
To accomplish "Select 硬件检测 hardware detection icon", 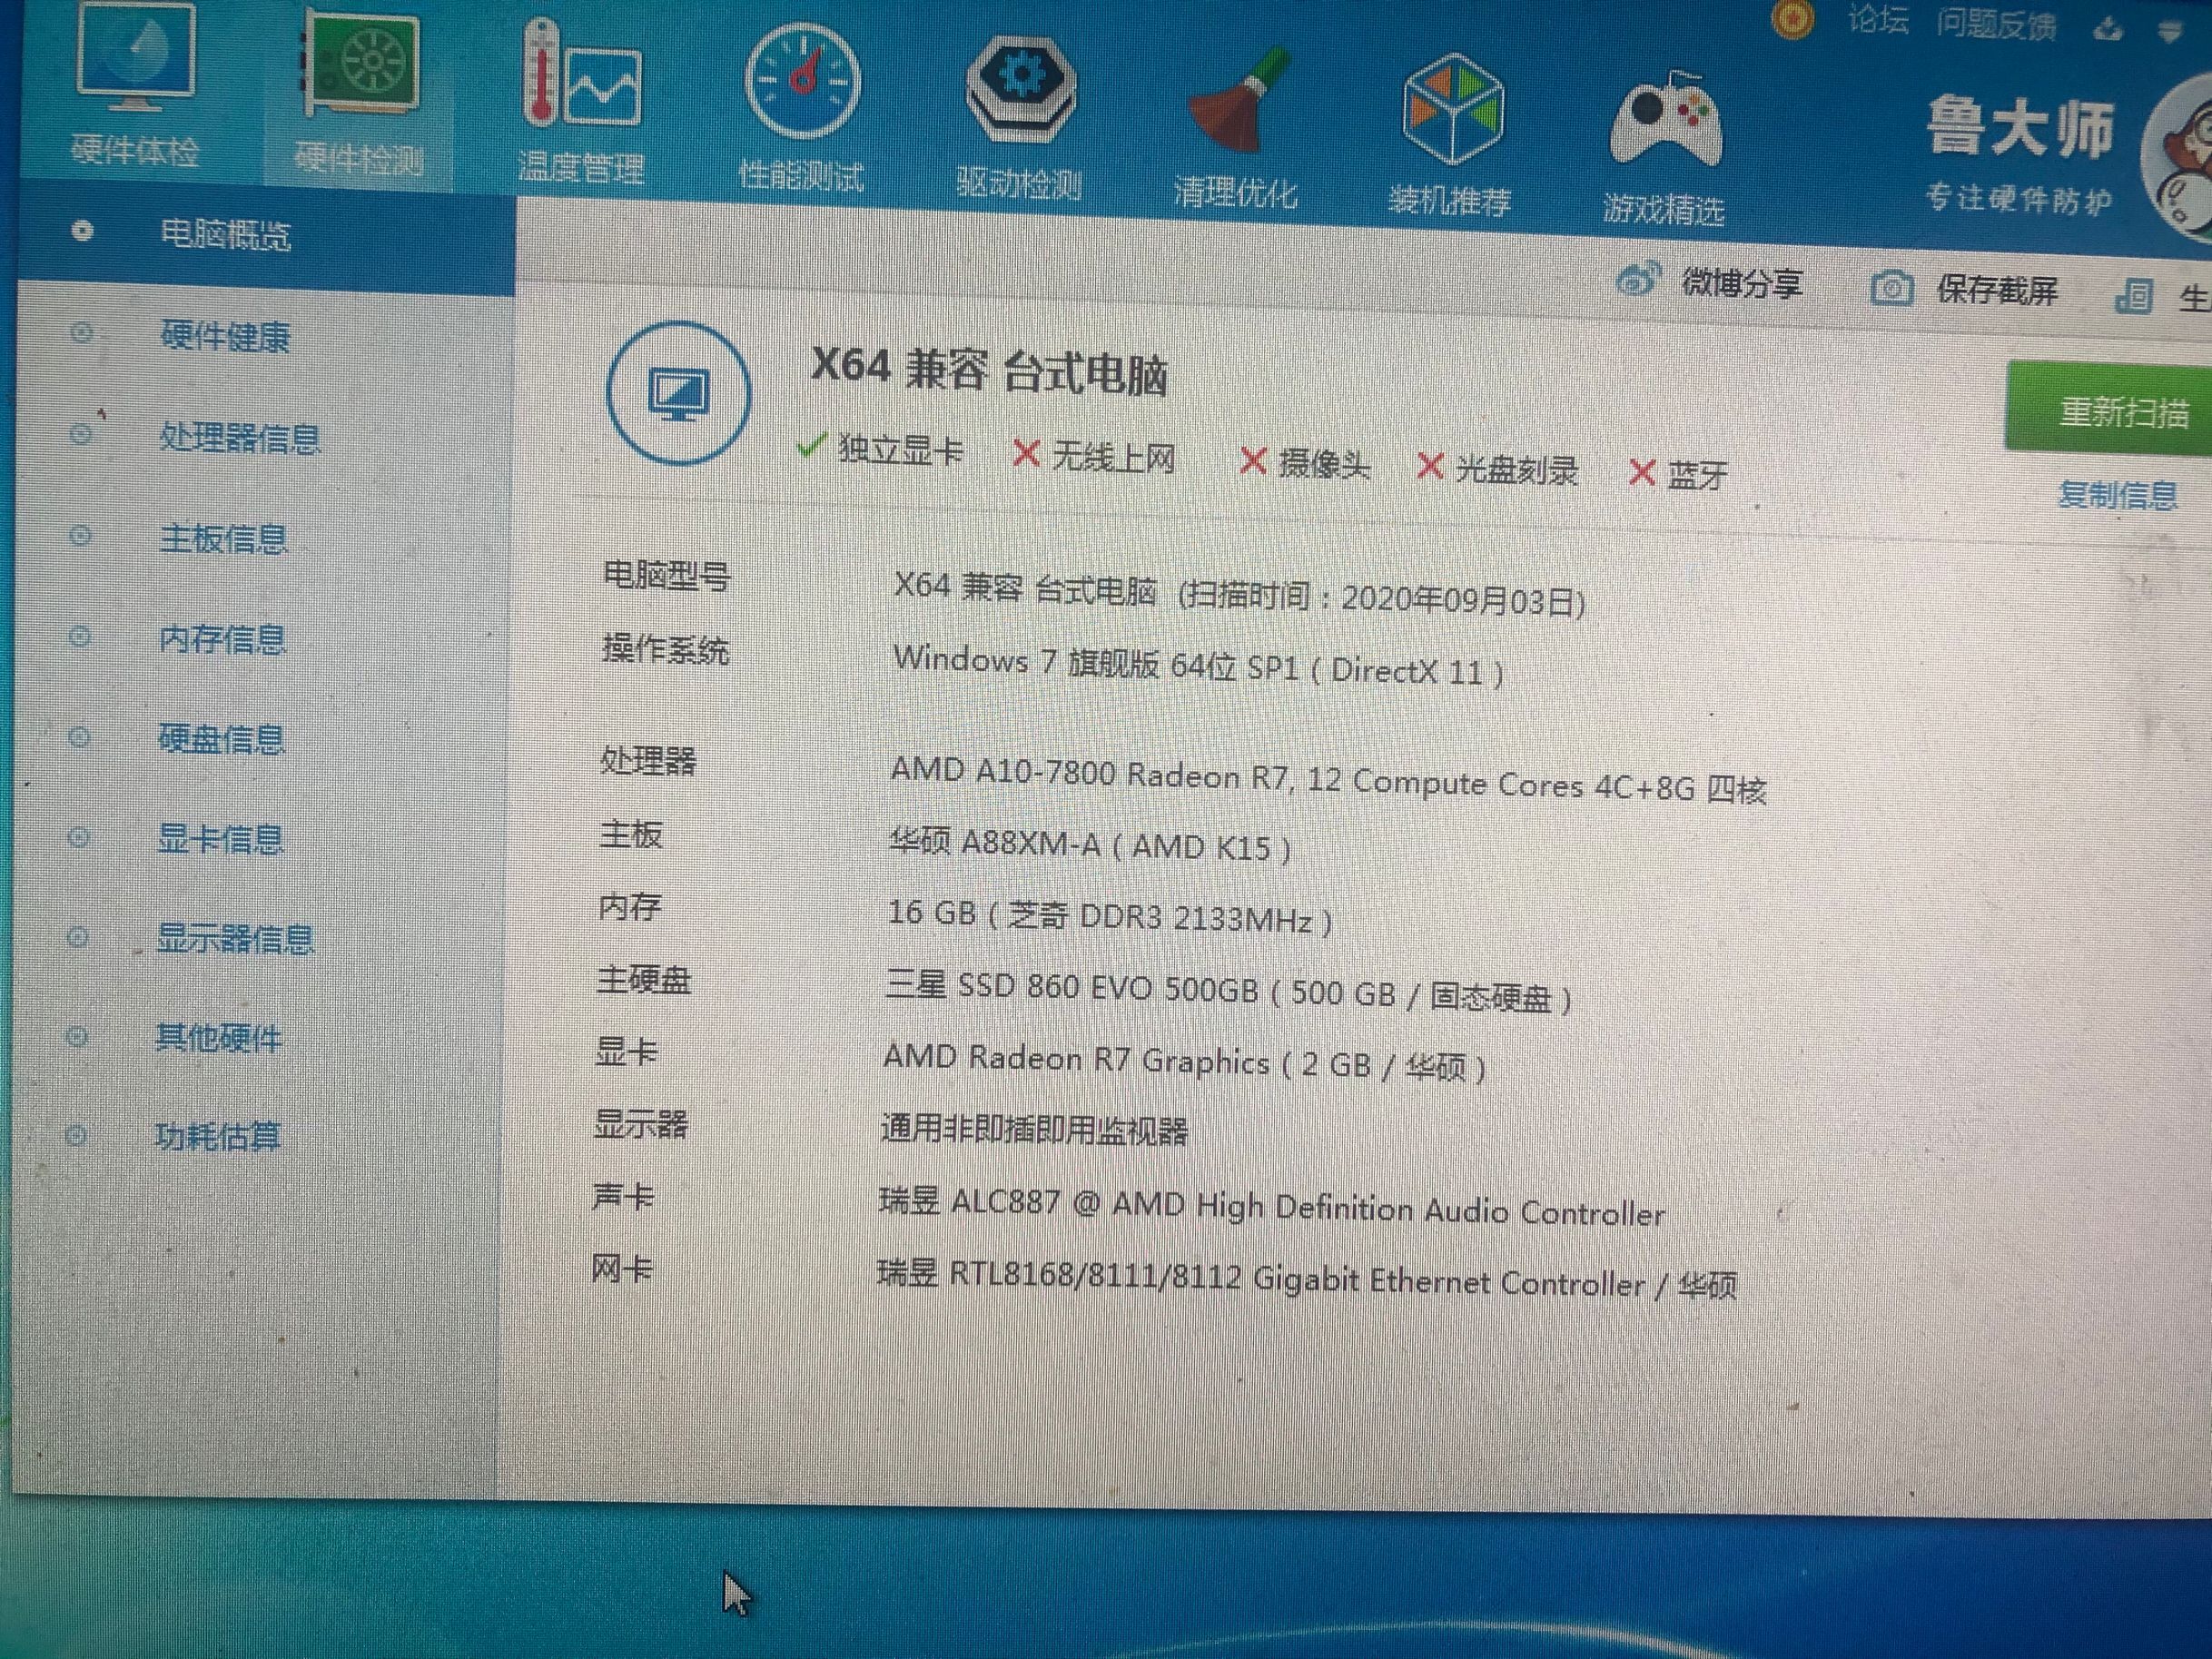I will click(361, 65).
